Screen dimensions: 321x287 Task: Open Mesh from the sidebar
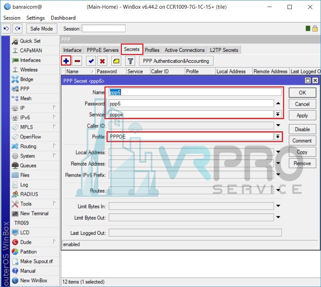point(26,98)
